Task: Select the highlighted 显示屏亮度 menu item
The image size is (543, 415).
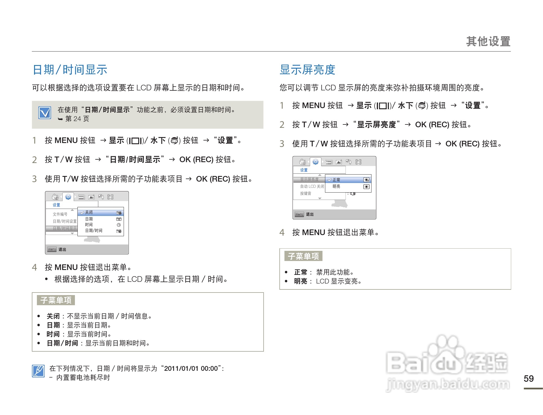Action: pyautogui.click(x=309, y=179)
